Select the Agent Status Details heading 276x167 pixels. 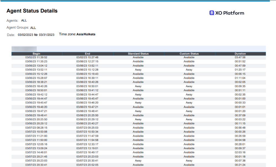click(32, 11)
